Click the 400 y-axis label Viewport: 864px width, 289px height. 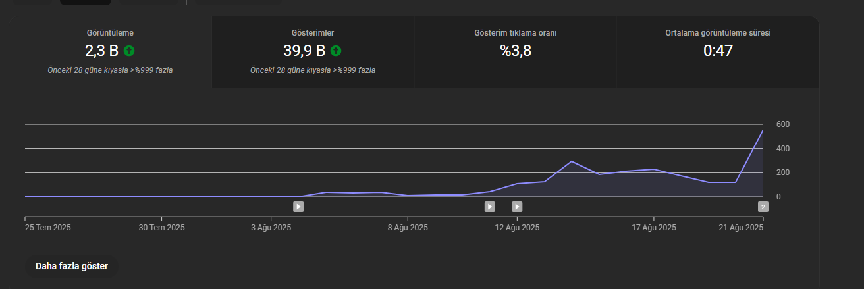coord(783,149)
